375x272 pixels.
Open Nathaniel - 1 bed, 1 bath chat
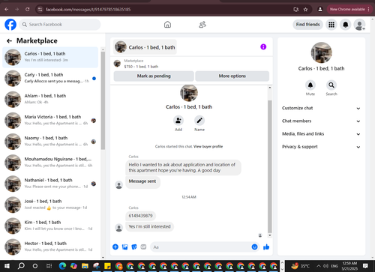(x=50, y=184)
